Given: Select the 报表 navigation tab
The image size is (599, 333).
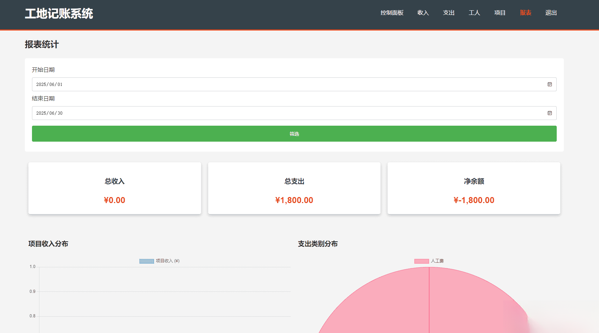Looking at the screenshot, I should click(525, 12).
